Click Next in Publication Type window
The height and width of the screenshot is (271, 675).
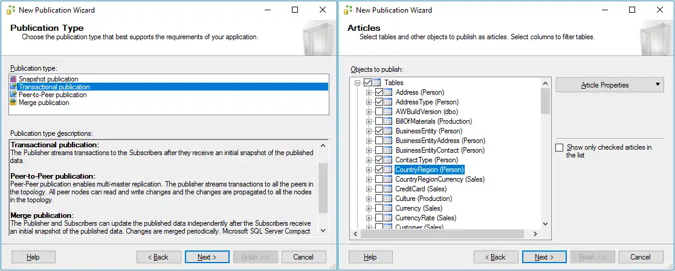pyautogui.click(x=207, y=257)
